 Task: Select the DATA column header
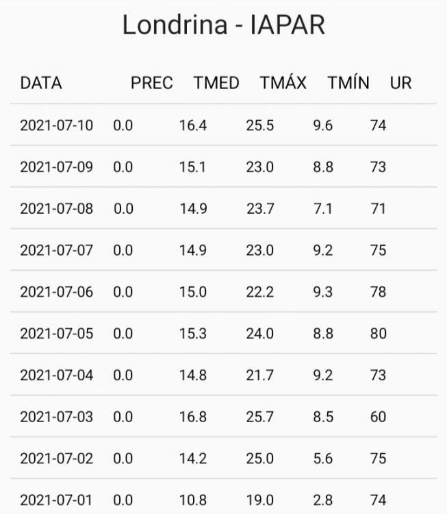[x=41, y=84]
